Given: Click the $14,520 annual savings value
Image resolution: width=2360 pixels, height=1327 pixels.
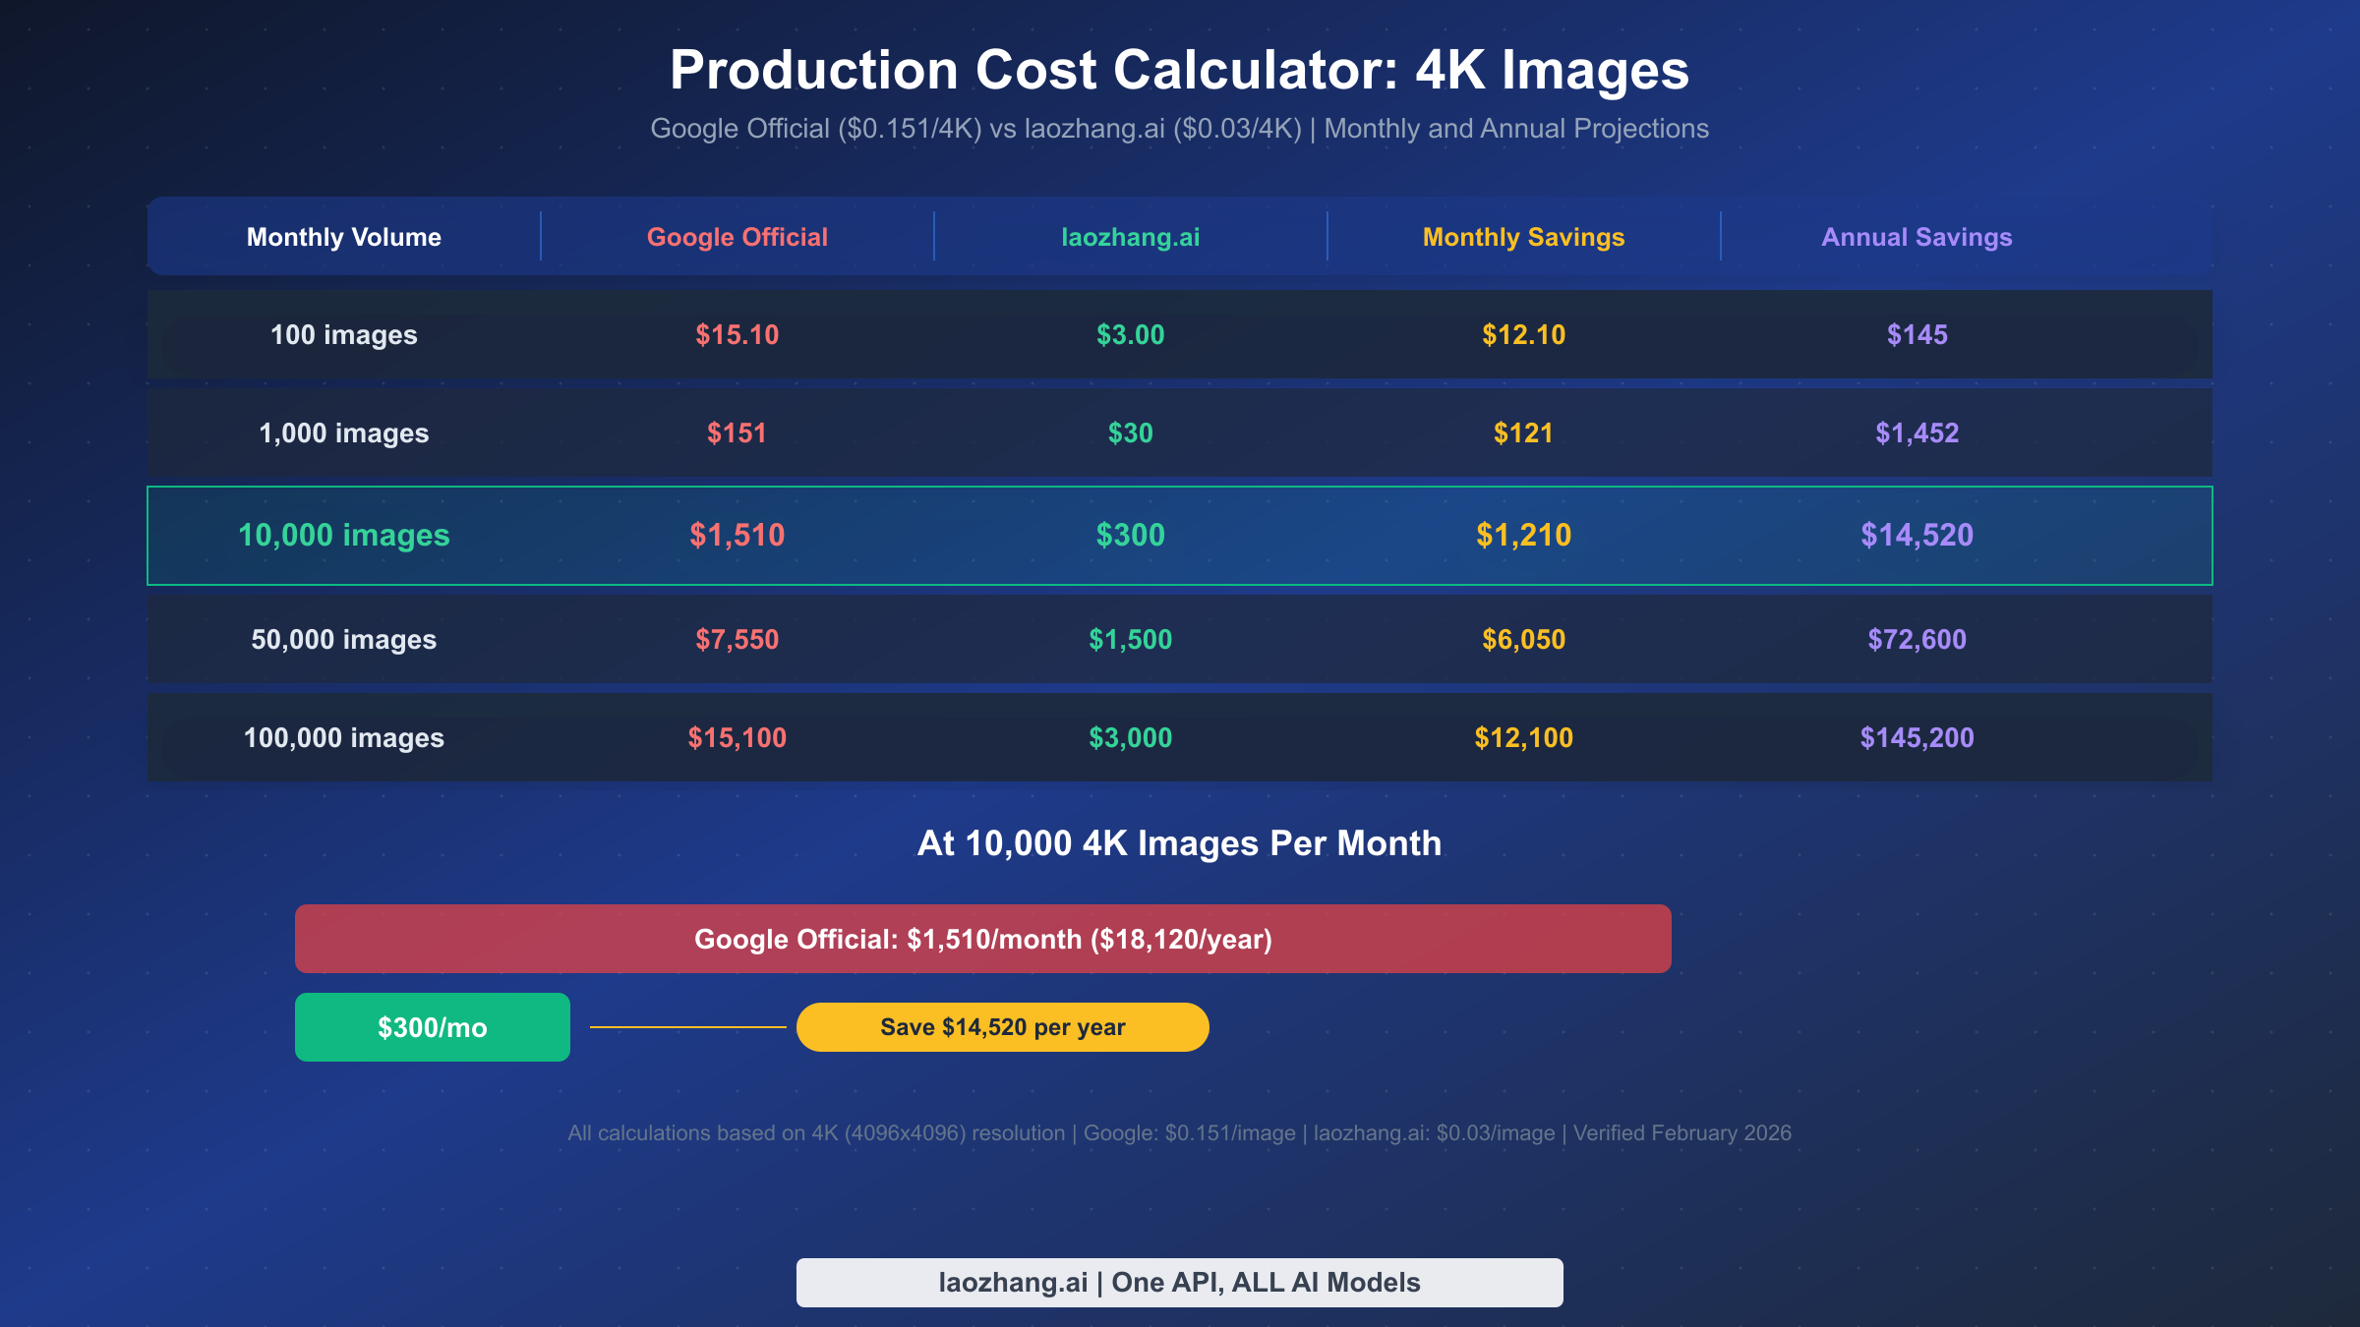Looking at the screenshot, I should click(1916, 536).
